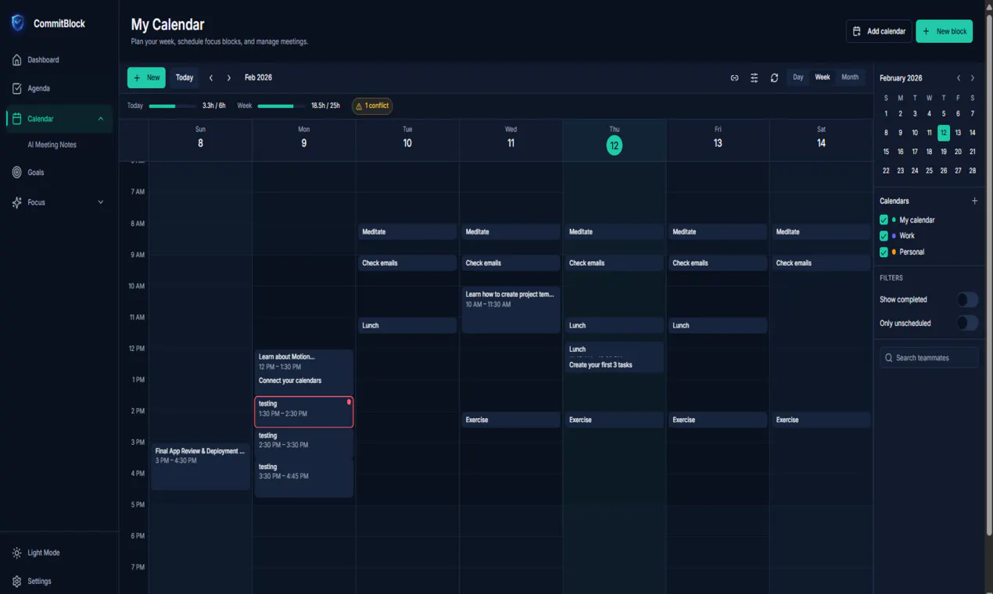The height and width of the screenshot is (594, 993).
Task: Select February 20 in mini calendar
Action: (958, 152)
